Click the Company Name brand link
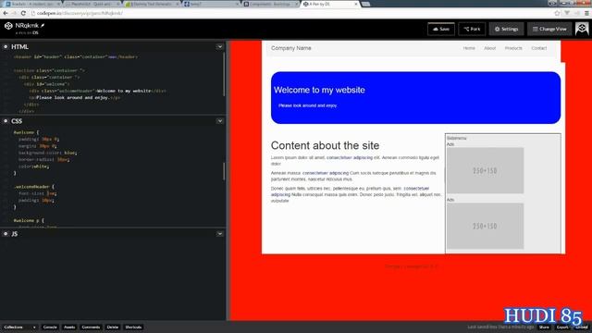Screen dimensions: 592x333 pos(291,48)
